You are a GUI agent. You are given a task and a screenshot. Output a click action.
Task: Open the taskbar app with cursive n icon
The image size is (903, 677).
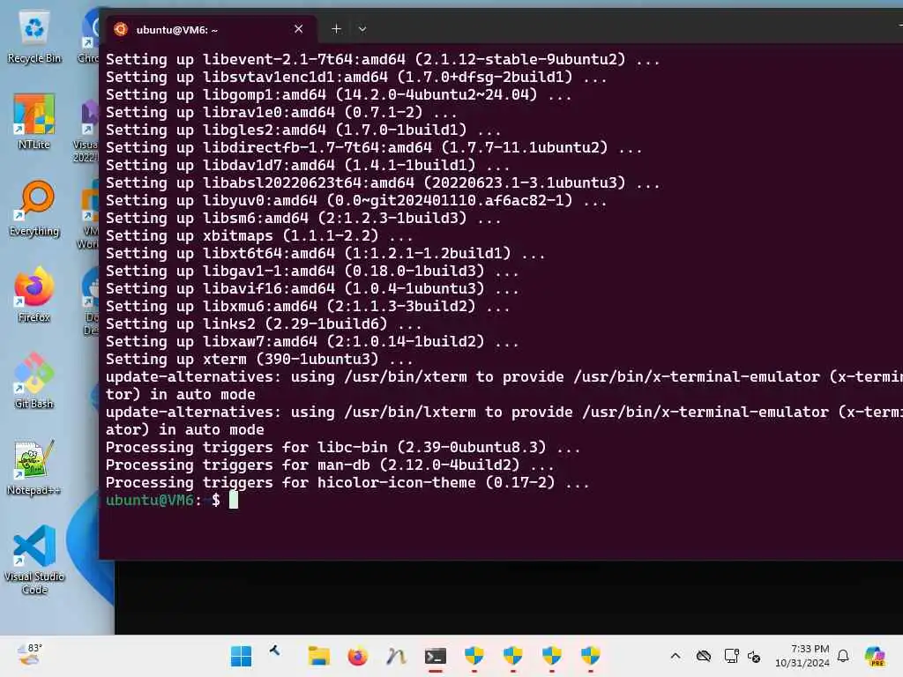click(x=396, y=656)
